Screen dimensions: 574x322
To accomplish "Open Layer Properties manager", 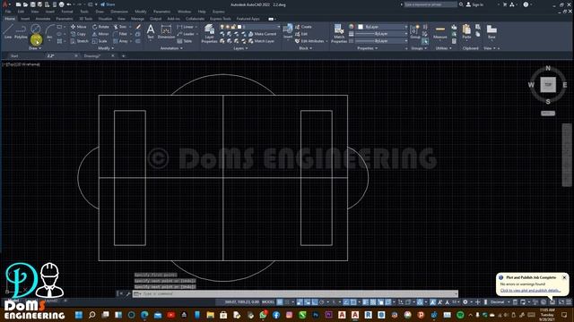I will coord(209,34).
